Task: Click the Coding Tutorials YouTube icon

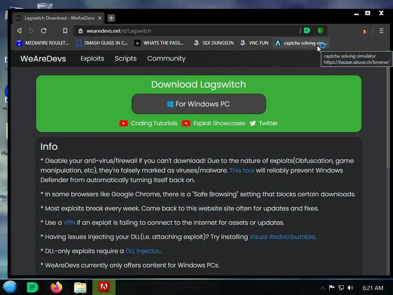Action: [x=123, y=123]
